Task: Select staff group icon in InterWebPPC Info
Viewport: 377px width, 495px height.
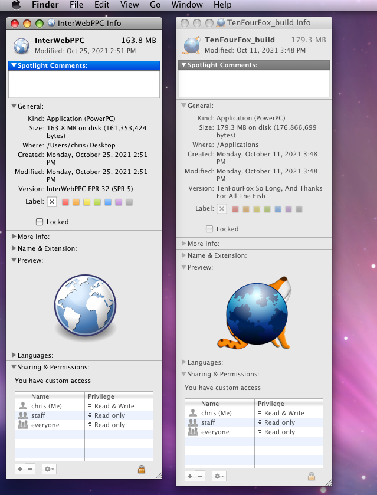Action: click(23, 415)
